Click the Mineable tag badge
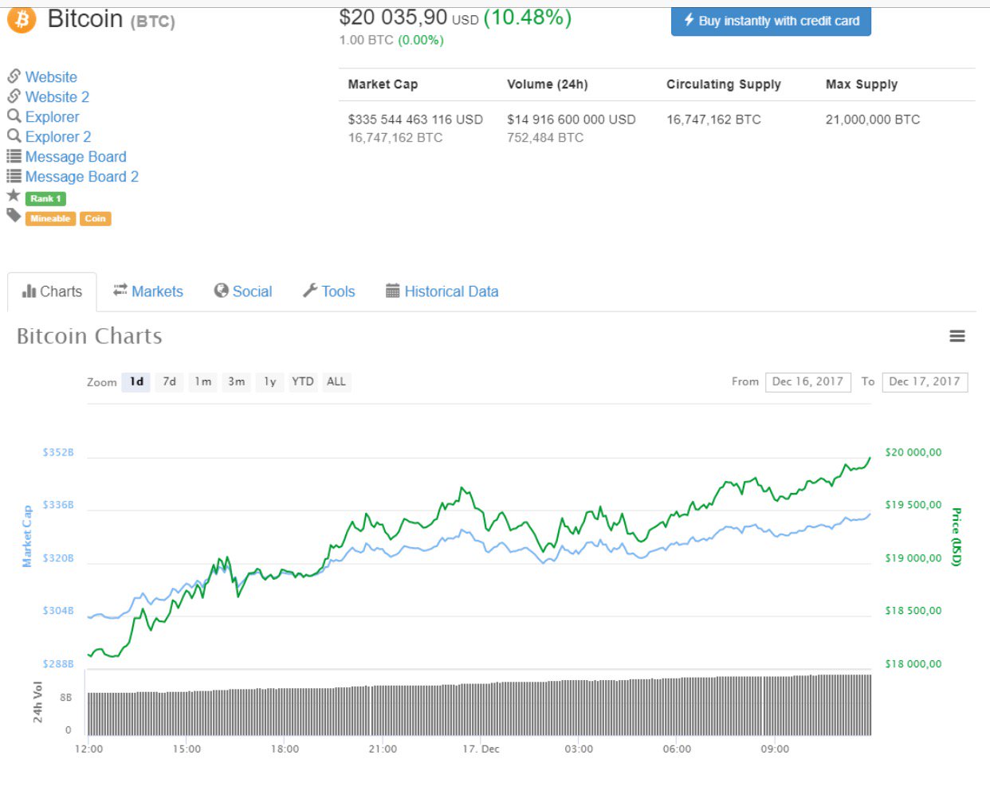The width and height of the screenshot is (990, 794). 50,219
